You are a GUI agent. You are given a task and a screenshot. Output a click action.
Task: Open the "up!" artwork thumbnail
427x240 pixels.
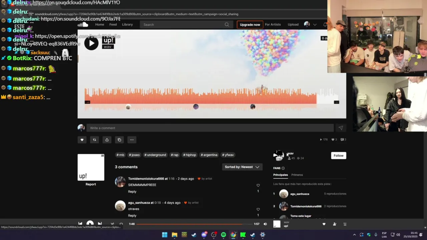click(x=91, y=167)
